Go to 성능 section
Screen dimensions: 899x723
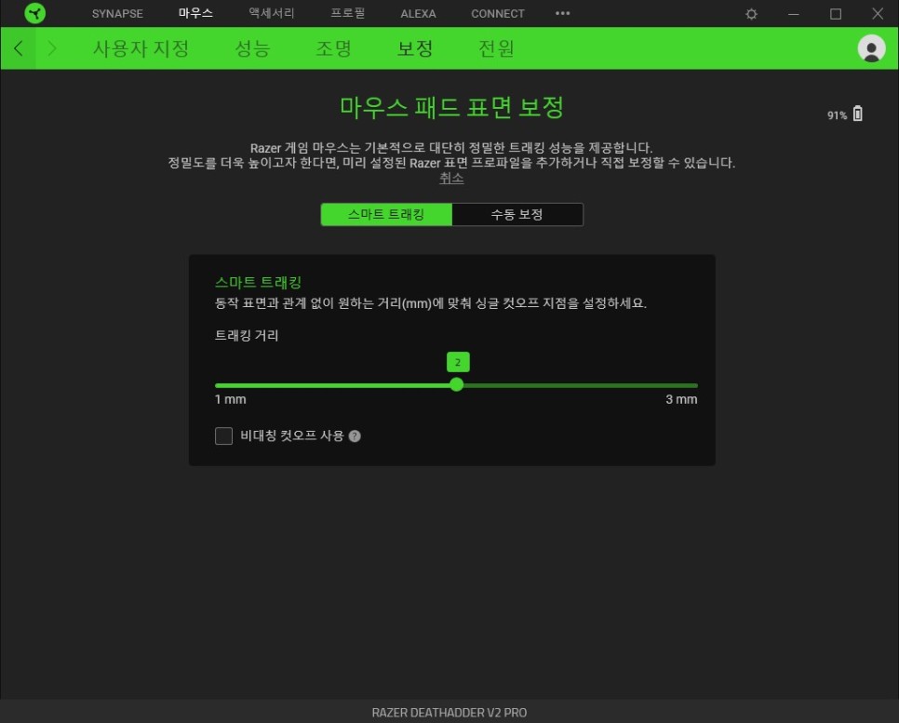252,48
